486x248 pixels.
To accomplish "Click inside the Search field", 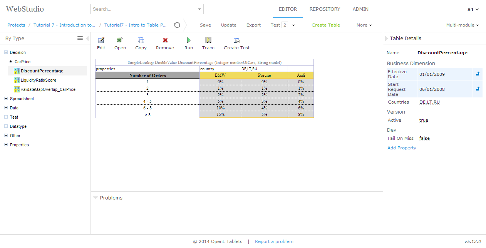I will tap(142, 9).
